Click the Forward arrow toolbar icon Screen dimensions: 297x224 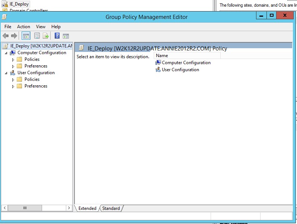coord(14,36)
